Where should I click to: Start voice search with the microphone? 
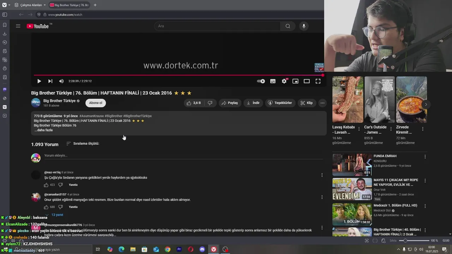click(x=304, y=26)
